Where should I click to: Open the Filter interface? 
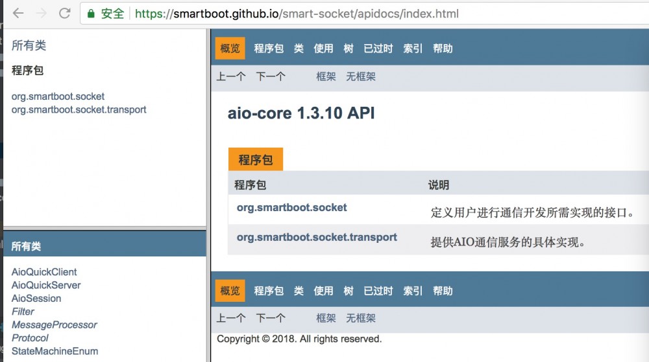point(23,311)
